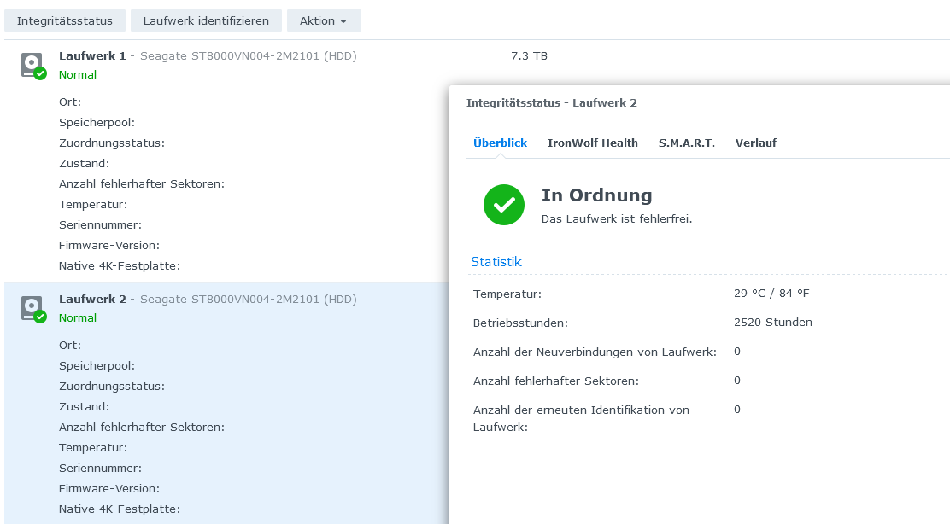Select the Laufwerk 2 drive title

[x=92, y=299]
